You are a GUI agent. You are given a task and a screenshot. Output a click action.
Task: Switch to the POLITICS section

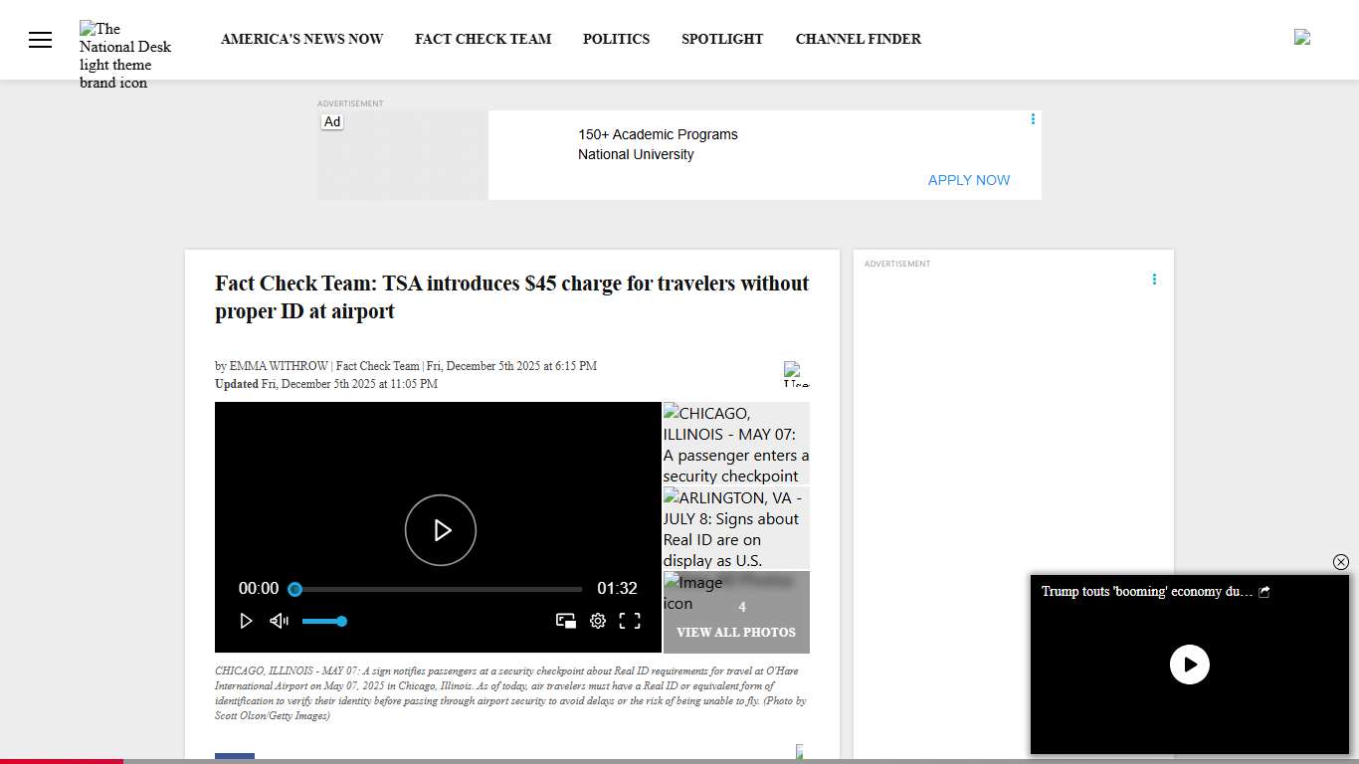coord(616,39)
